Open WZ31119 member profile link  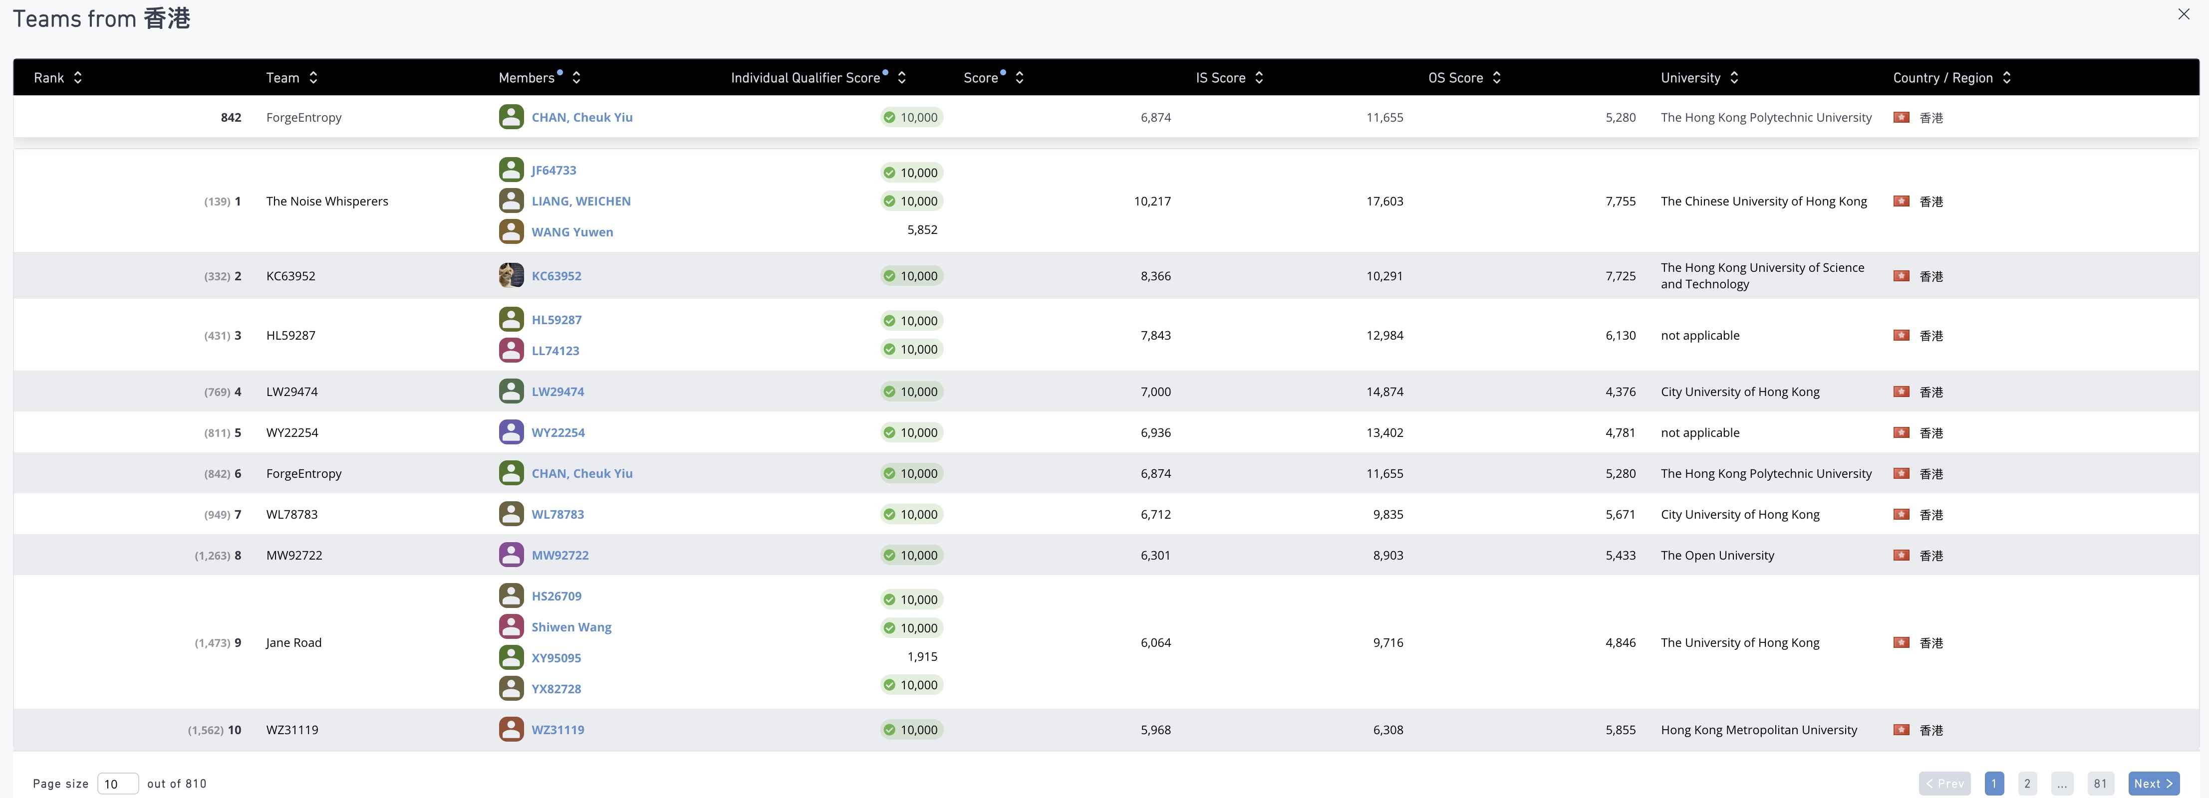[557, 730]
